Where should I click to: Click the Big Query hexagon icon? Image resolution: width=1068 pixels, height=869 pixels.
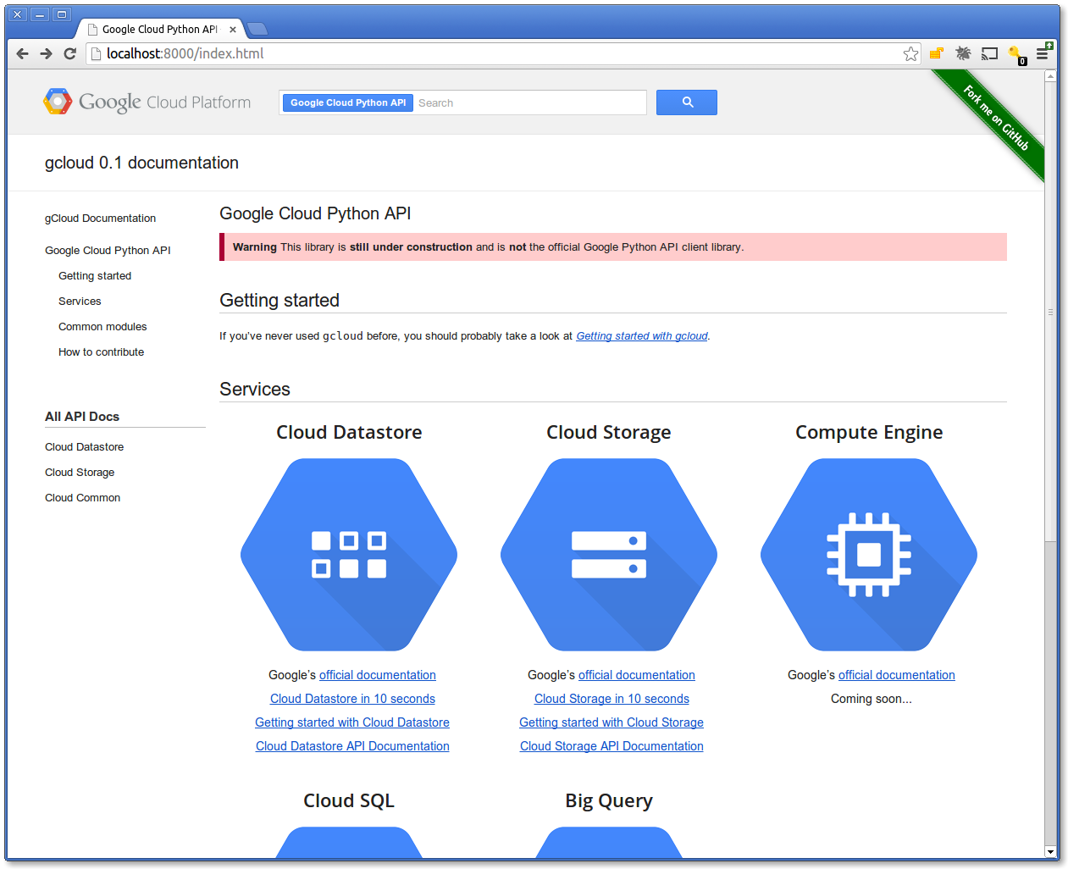(x=609, y=843)
